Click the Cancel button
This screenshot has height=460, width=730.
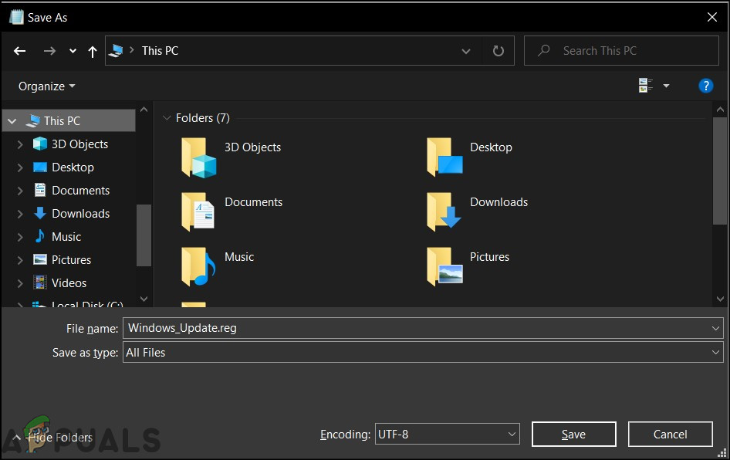pos(670,435)
